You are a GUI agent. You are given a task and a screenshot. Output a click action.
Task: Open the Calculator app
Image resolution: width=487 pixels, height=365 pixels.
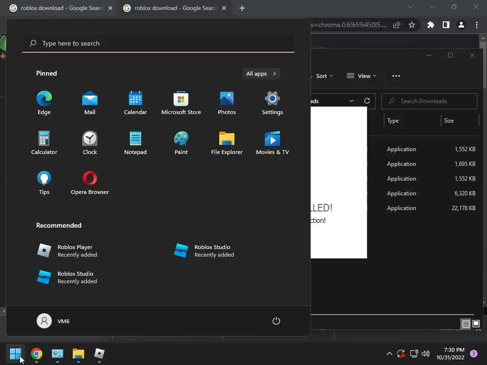[44, 143]
